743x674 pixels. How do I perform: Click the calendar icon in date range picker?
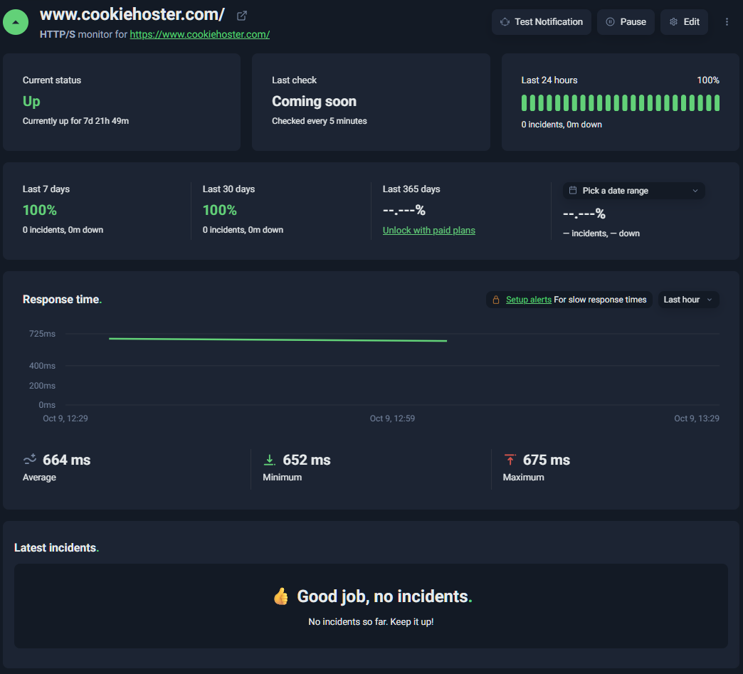point(573,191)
